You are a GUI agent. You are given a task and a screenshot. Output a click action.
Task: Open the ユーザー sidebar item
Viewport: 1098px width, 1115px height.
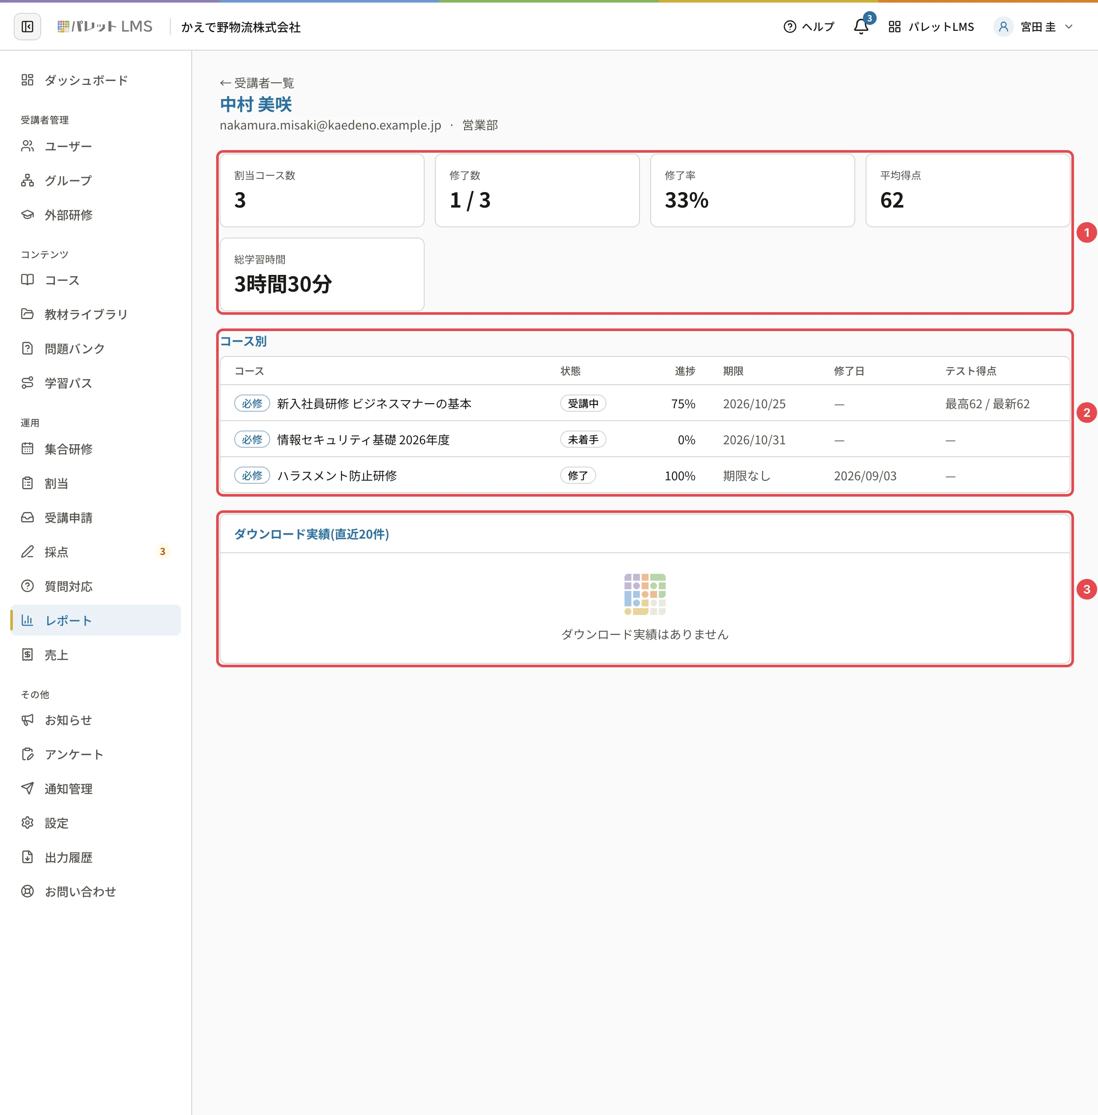(x=96, y=146)
